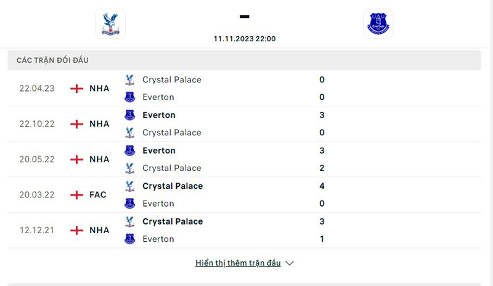Click the Crystal Palace crest in the match header

point(110,23)
